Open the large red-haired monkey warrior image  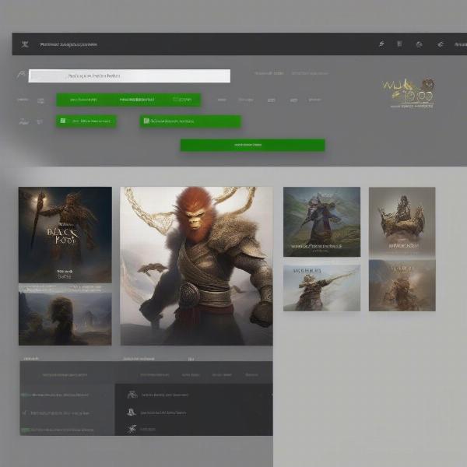click(197, 266)
